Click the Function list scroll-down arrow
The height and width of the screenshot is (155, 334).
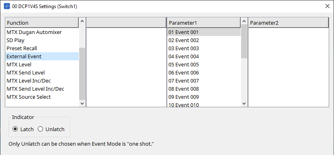82,104
